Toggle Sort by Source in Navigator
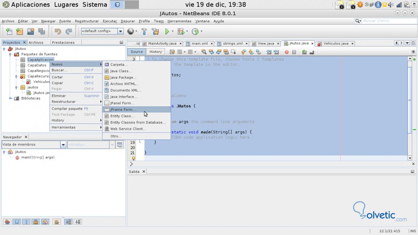Viewport: 418px width, 235px height. click(78, 221)
